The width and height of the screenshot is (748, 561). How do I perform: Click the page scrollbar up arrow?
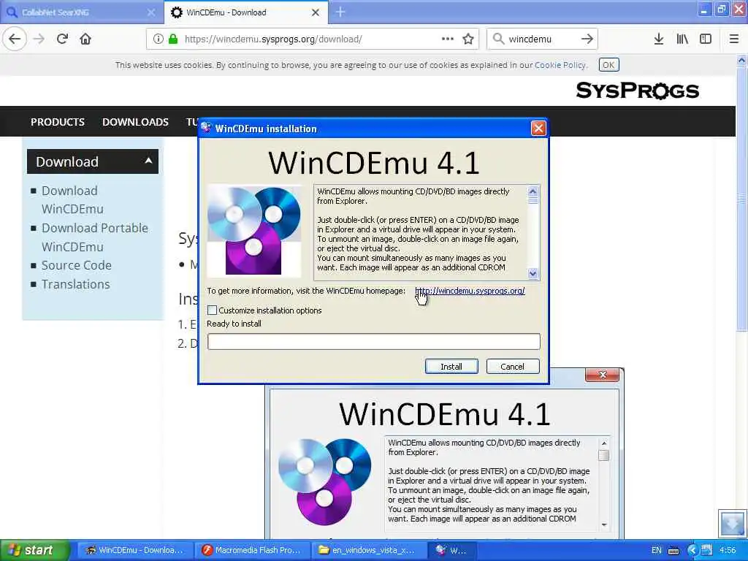click(741, 60)
